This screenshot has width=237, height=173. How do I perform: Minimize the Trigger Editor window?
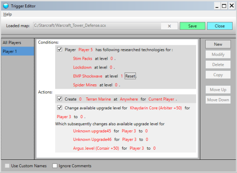217,6
